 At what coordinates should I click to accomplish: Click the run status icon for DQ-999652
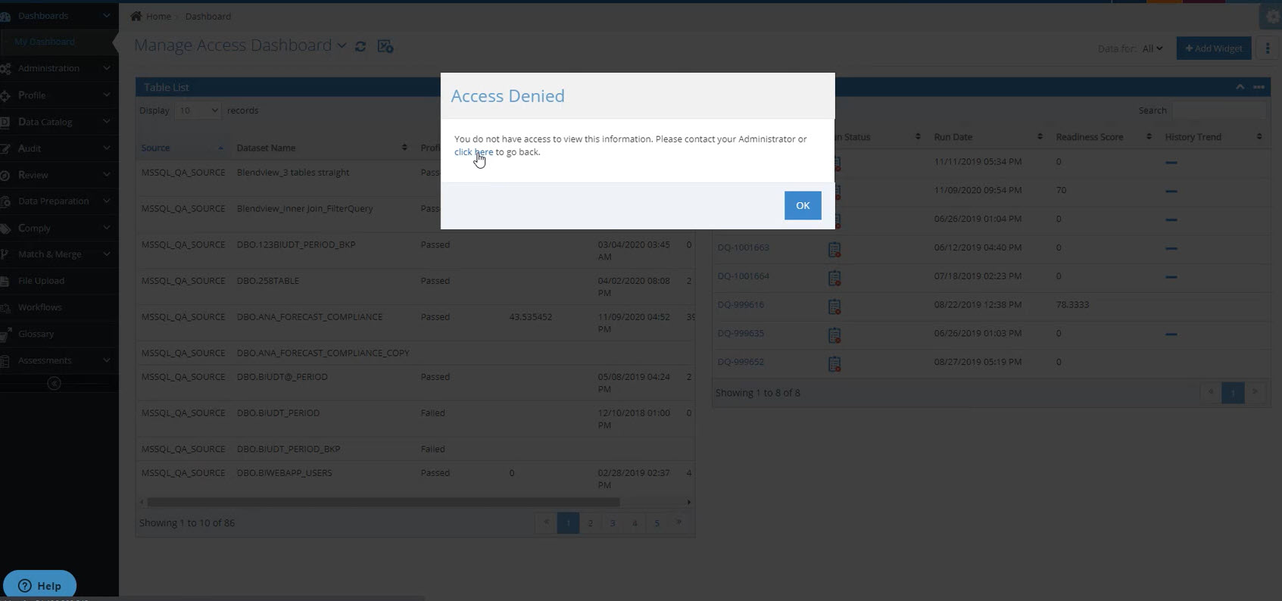click(834, 364)
